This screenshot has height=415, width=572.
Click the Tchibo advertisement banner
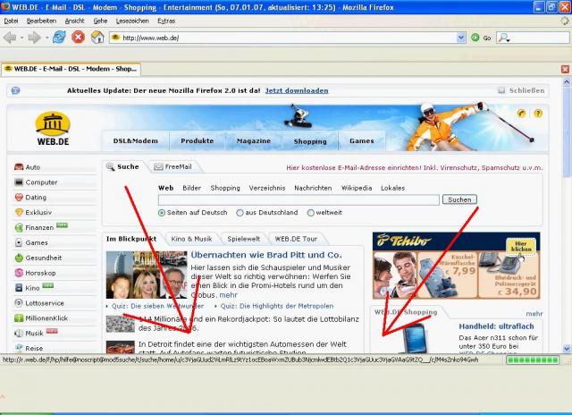(x=456, y=266)
